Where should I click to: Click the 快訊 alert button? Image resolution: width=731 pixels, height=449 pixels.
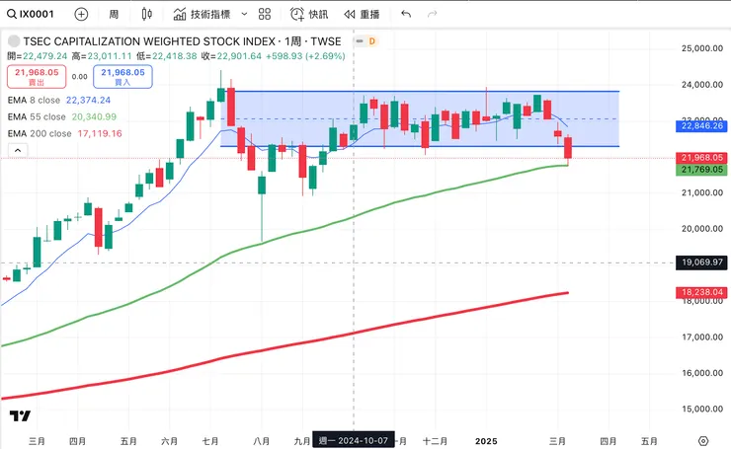click(309, 15)
